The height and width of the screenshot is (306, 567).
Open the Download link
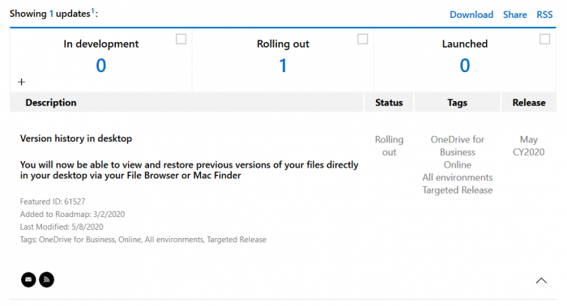471,15
